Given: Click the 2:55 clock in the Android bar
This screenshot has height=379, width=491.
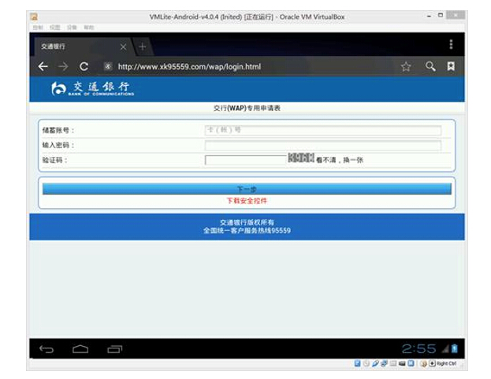Looking at the screenshot, I should tap(418, 348).
